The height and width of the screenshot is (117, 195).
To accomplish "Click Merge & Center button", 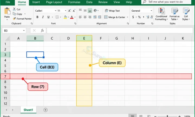I will (x=115, y=17).
